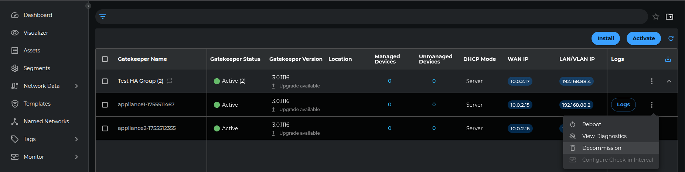This screenshot has width=685, height=172.
Task: Open the saved filters folder icon
Action: (669, 17)
